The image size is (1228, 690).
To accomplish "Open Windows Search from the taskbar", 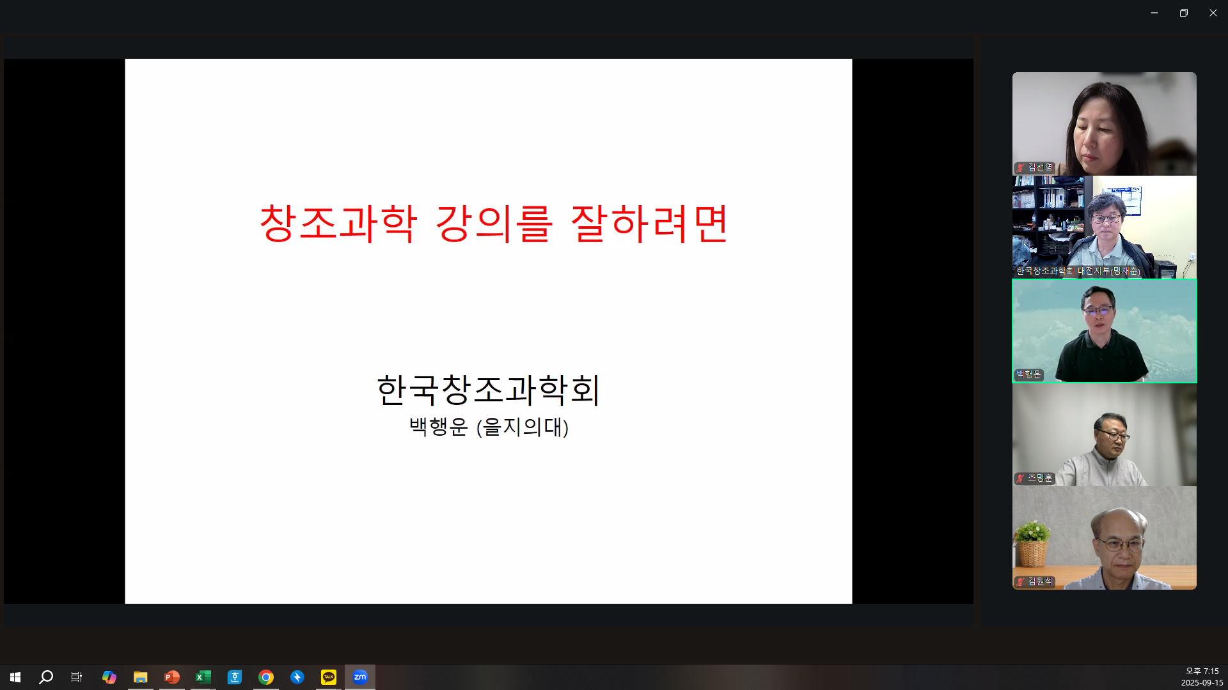I will point(45,677).
